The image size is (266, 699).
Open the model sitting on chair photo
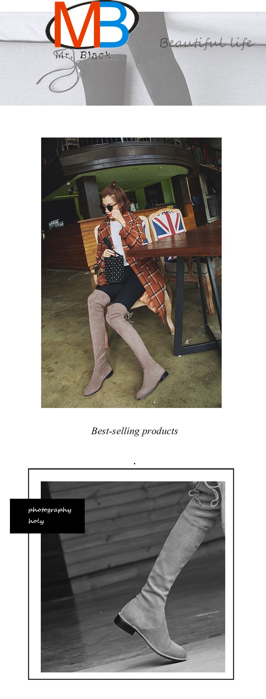(x=131, y=273)
